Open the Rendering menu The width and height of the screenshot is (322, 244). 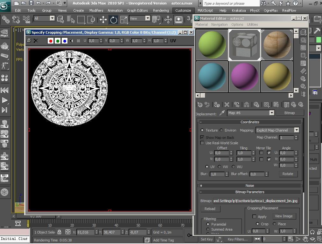tap(161, 10)
